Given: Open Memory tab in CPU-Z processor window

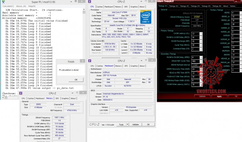Looking at the screenshot, I should click(x=118, y=7).
